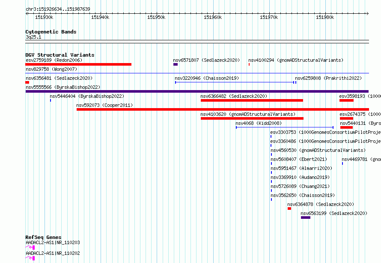Click the AADACL2-AS1|NR_110203 gene glyph
Screen dimensions: 381x263
[x=30, y=248]
